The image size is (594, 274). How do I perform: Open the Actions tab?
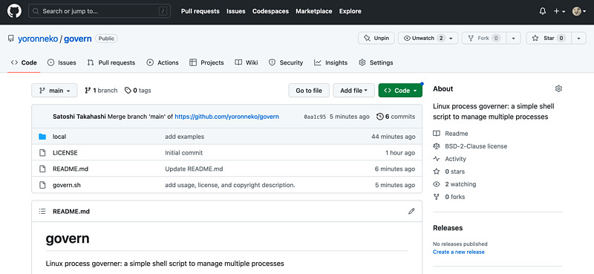coord(163,62)
